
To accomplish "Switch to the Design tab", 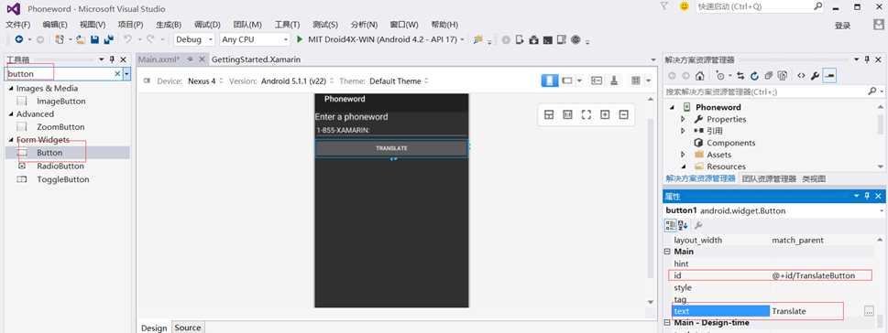I will pos(154,328).
